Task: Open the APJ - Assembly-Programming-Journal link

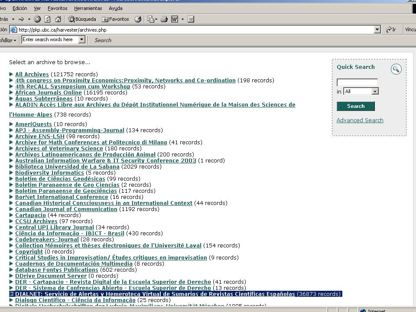Action: pos(69,130)
